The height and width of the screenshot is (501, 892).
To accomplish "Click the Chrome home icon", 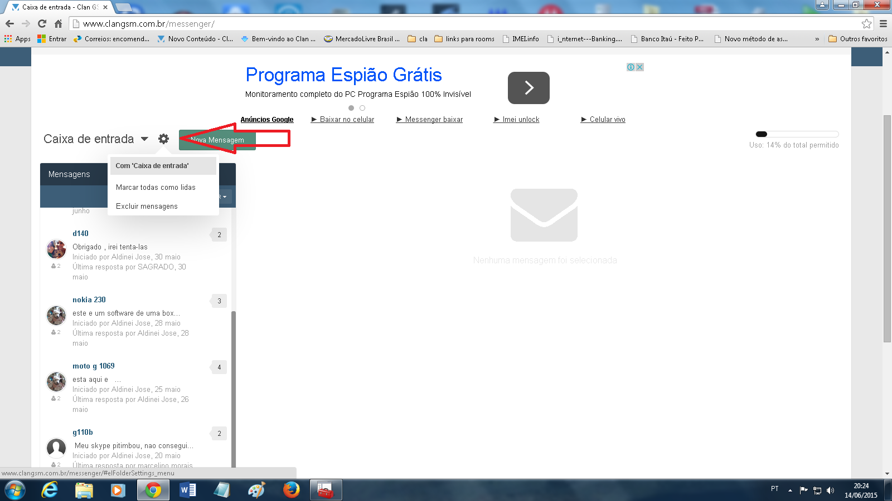I will [58, 23].
